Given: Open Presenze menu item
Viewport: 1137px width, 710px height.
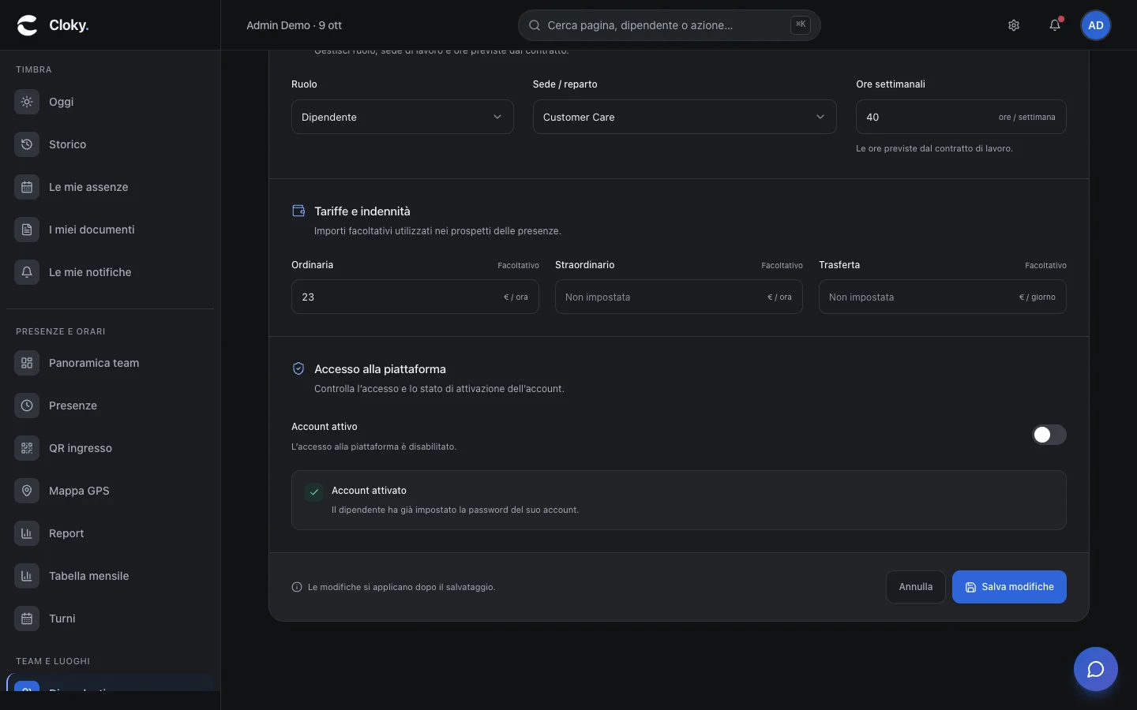Looking at the screenshot, I should pyautogui.click(x=110, y=405).
